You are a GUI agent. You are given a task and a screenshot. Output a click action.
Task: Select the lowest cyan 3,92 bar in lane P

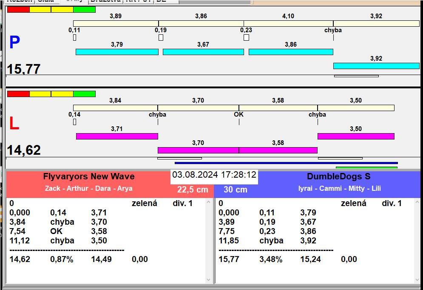point(376,66)
